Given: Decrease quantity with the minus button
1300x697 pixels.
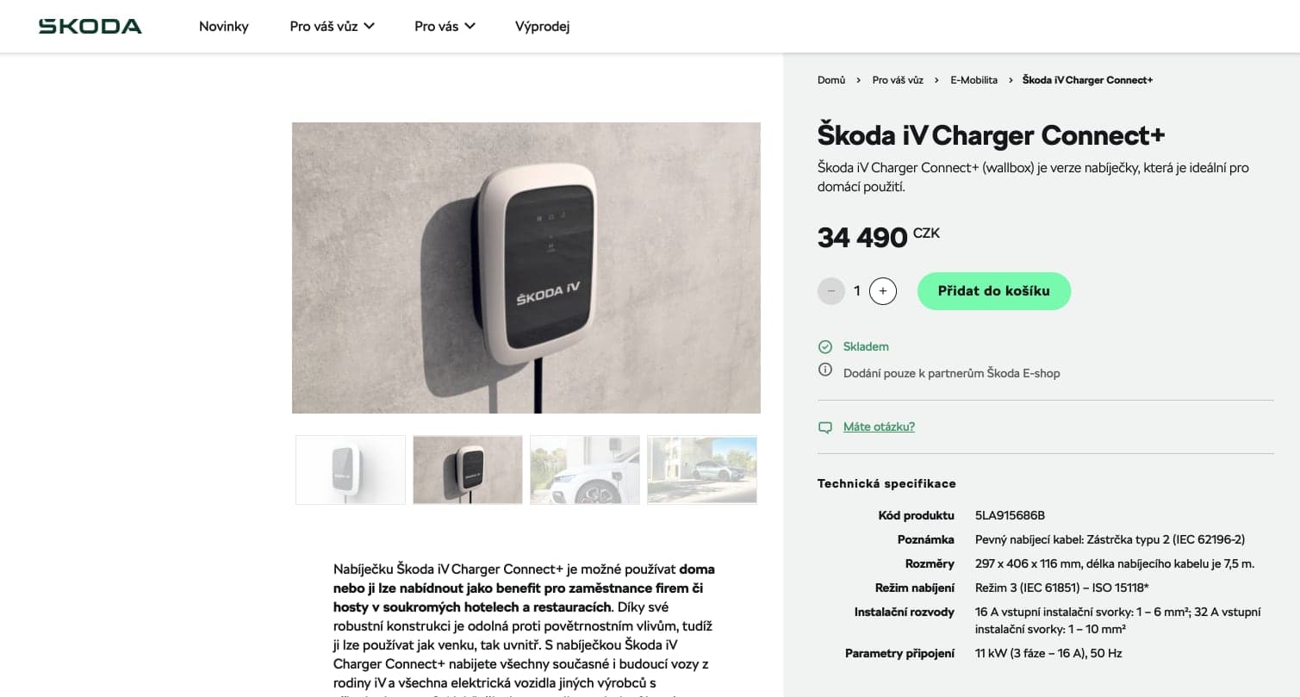Looking at the screenshot, I should click(831, 291).
